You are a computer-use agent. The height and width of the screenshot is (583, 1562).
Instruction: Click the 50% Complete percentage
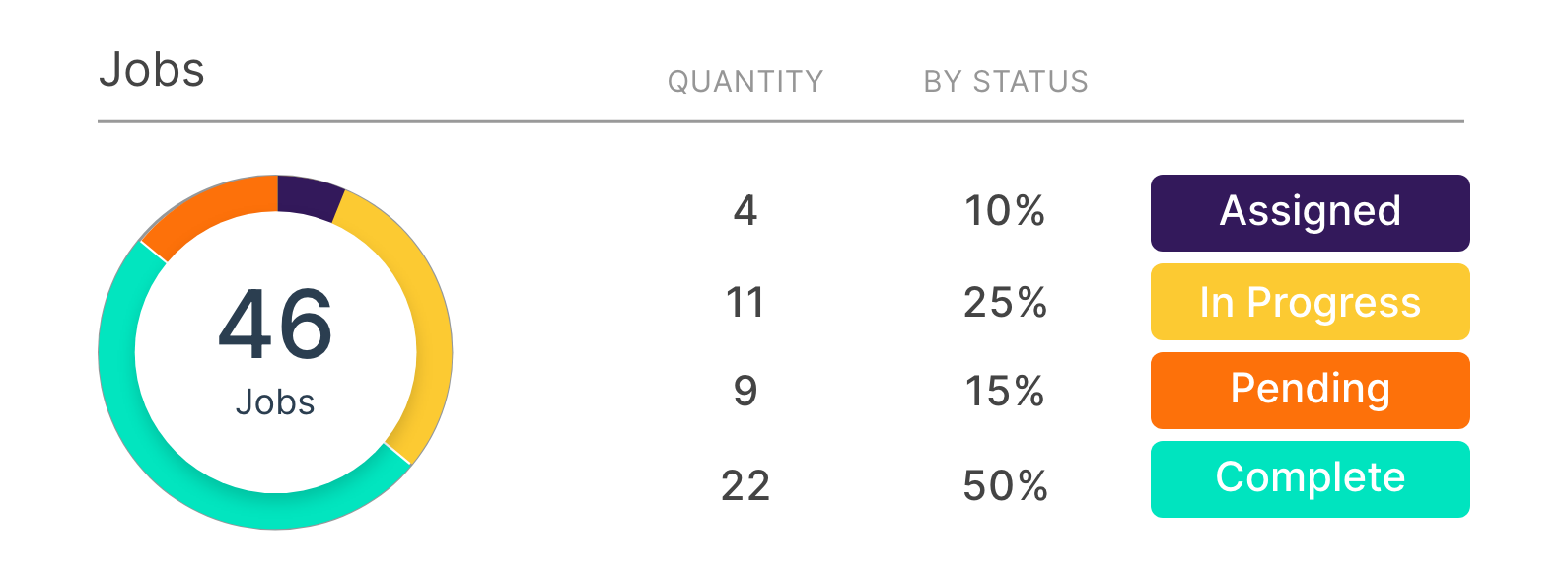click(x=1005, y=485)
